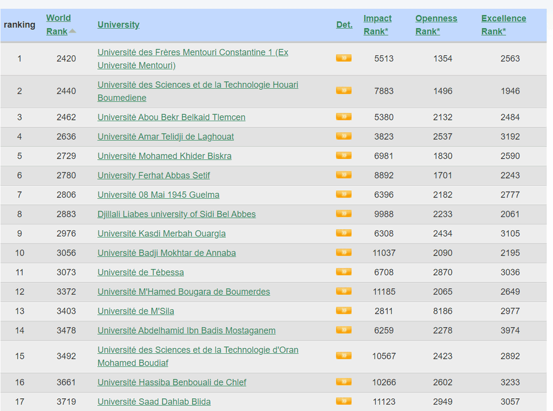Open Université Kasdi Merbah Ouargla link
The width and height of the screenshot is (553, 411).
pyautogui.click(x=161, y=234)
